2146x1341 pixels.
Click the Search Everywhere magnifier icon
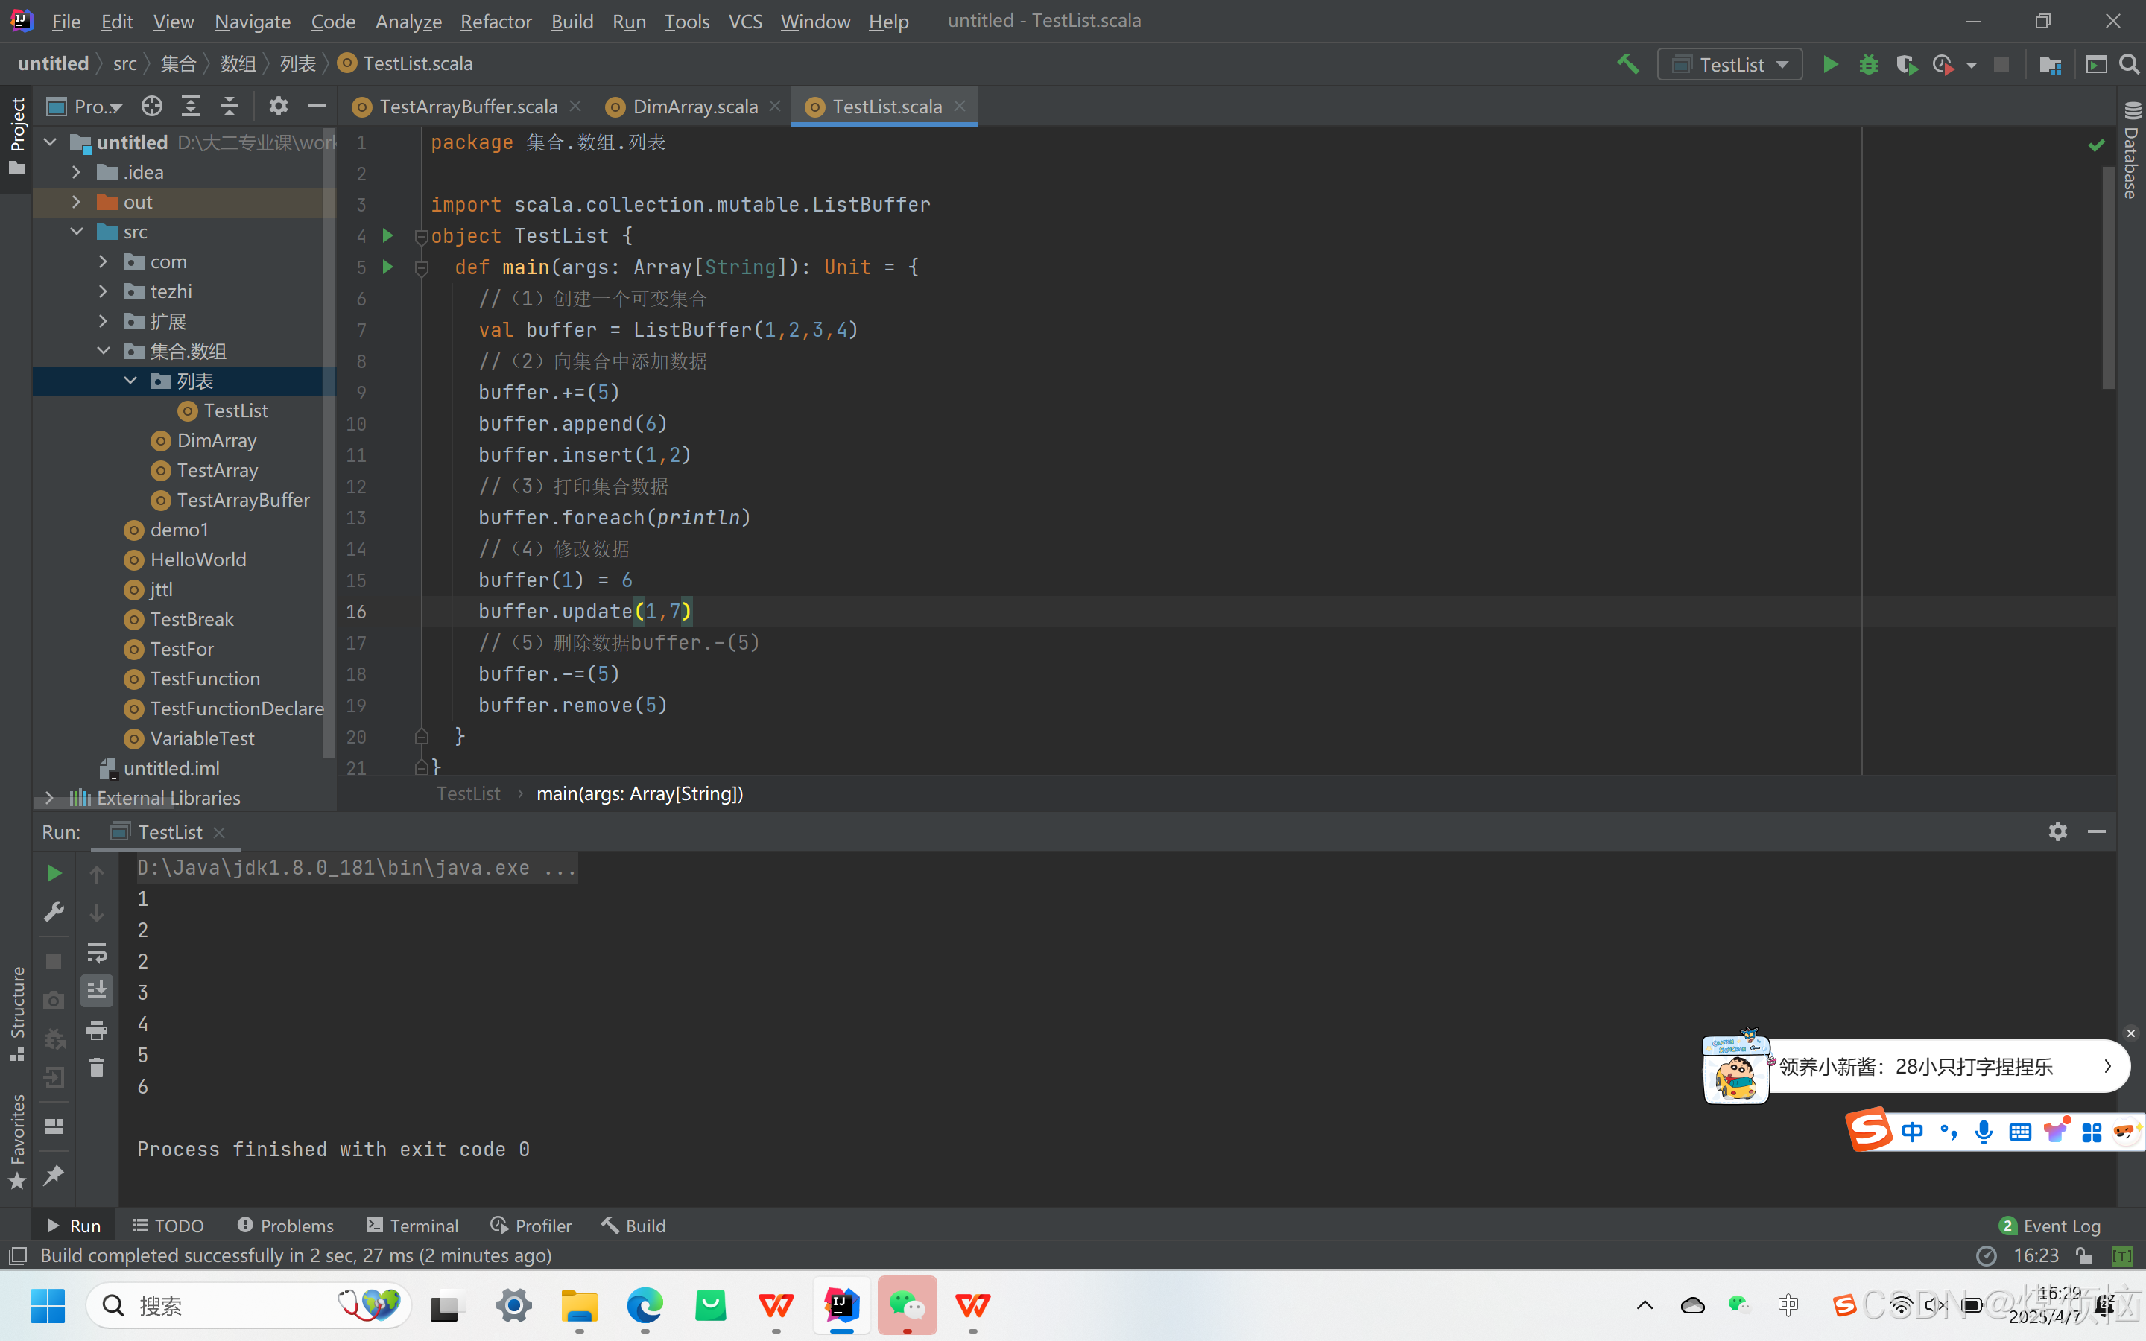(2128, 64)
